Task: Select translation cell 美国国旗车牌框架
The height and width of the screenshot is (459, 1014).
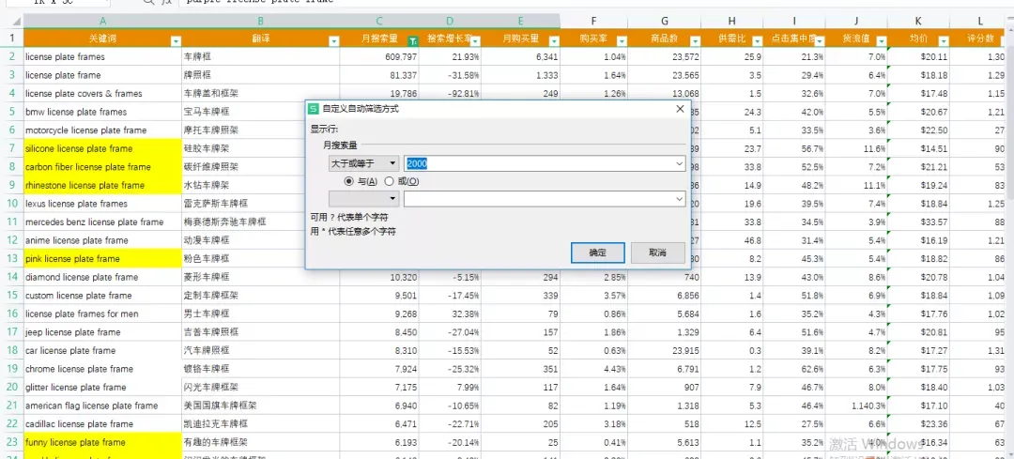Action: click(261, 405)
